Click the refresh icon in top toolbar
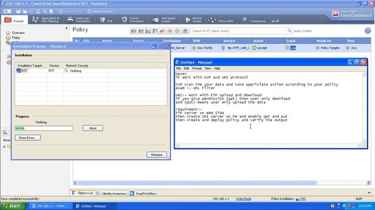 coord(31,11)
